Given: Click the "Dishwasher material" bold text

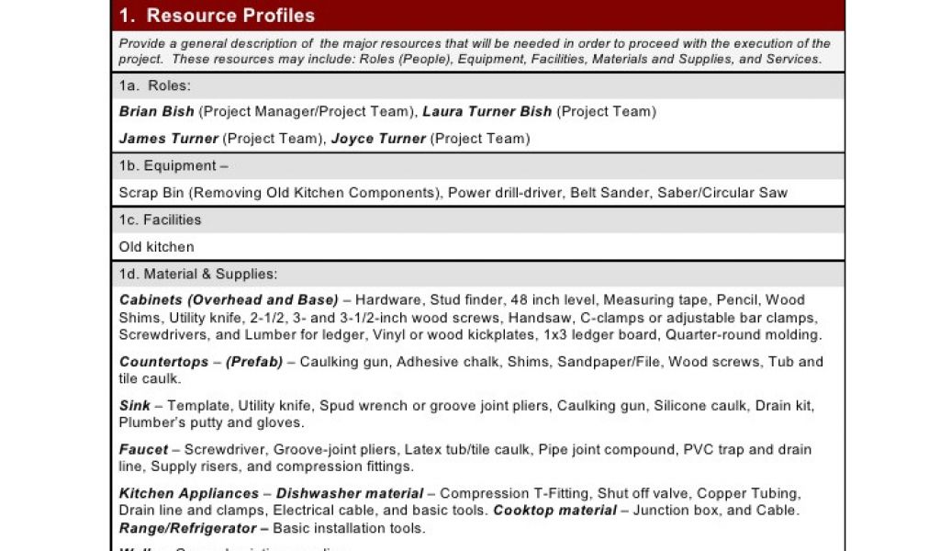Looking at the screenshot, I should (x=350, y=494).
